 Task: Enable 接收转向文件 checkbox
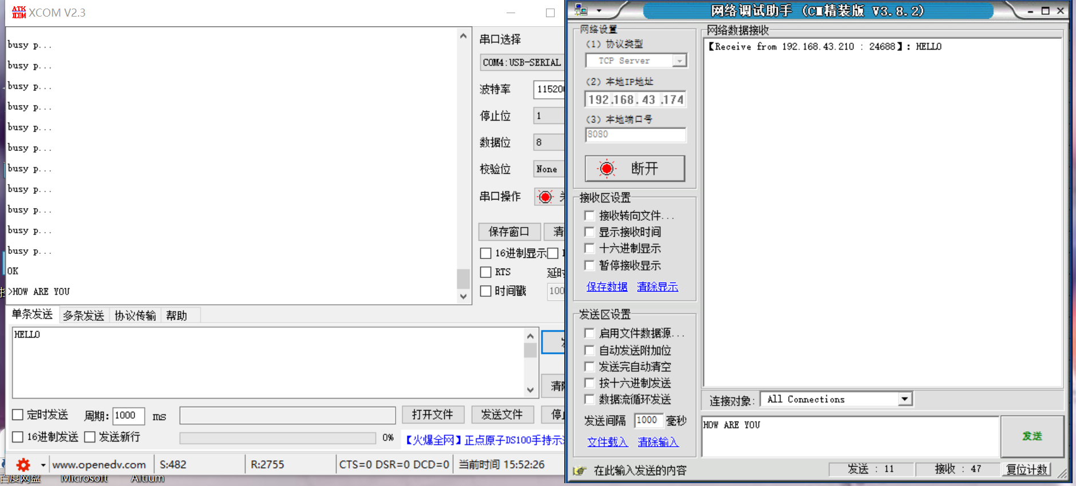[589, 216]
